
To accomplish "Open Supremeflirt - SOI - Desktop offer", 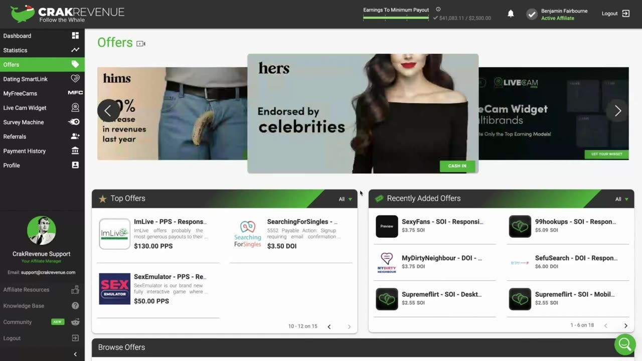I will (442, 294).
